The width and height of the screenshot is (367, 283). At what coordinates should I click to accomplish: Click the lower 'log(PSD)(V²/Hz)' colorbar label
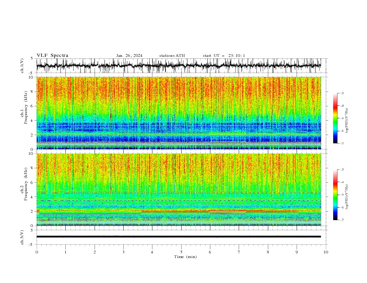347,197
